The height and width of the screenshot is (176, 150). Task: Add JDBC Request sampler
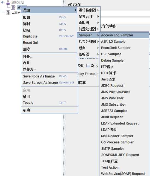124,86
